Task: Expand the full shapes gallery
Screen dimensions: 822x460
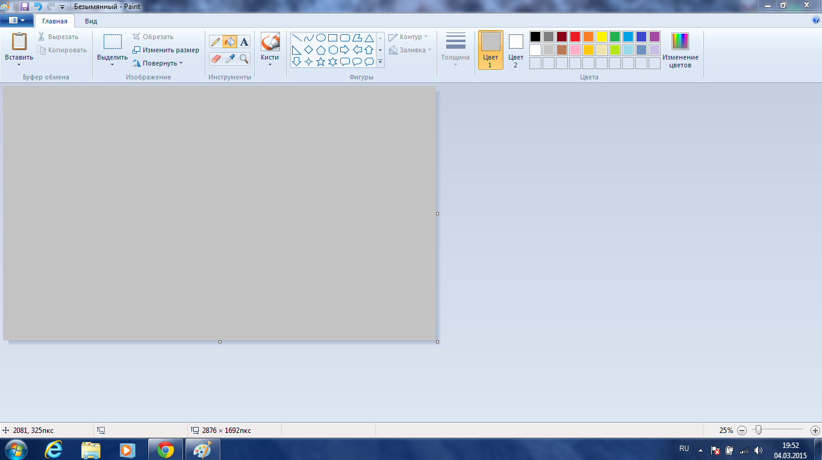Action: pos(381,62)
